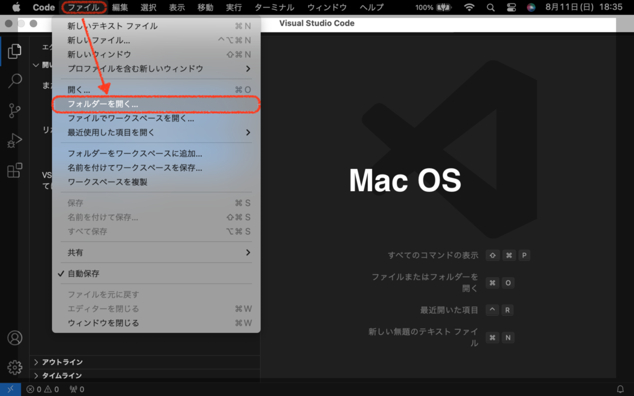
Task: Choose 名前を付けてワークスペースを保存...
Action: pyautogui.click(x=156, y=168)
